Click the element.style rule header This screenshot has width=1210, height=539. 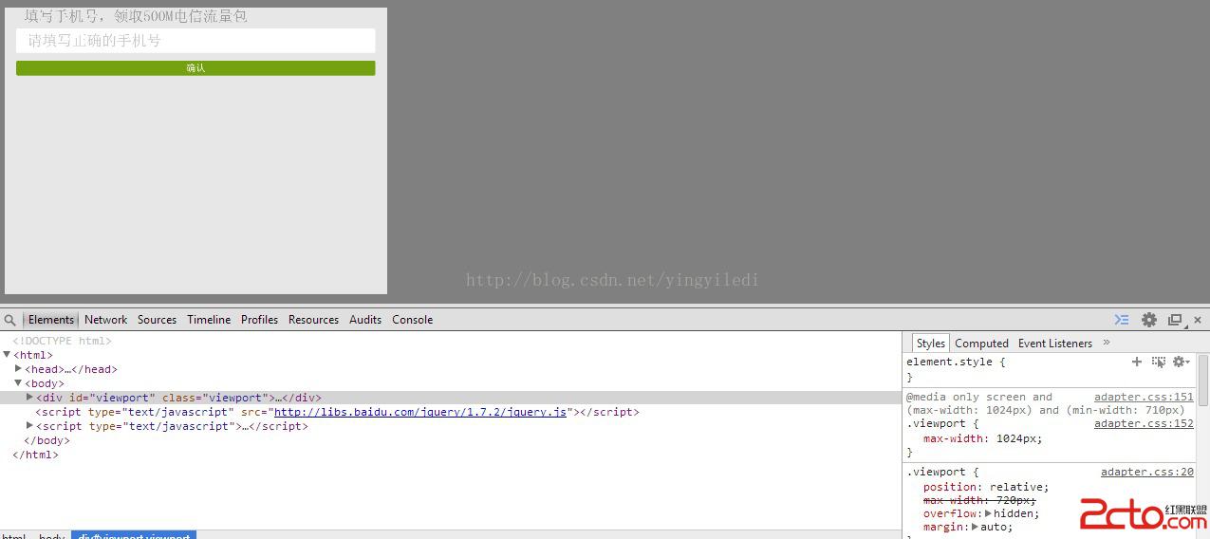point(956,362)
